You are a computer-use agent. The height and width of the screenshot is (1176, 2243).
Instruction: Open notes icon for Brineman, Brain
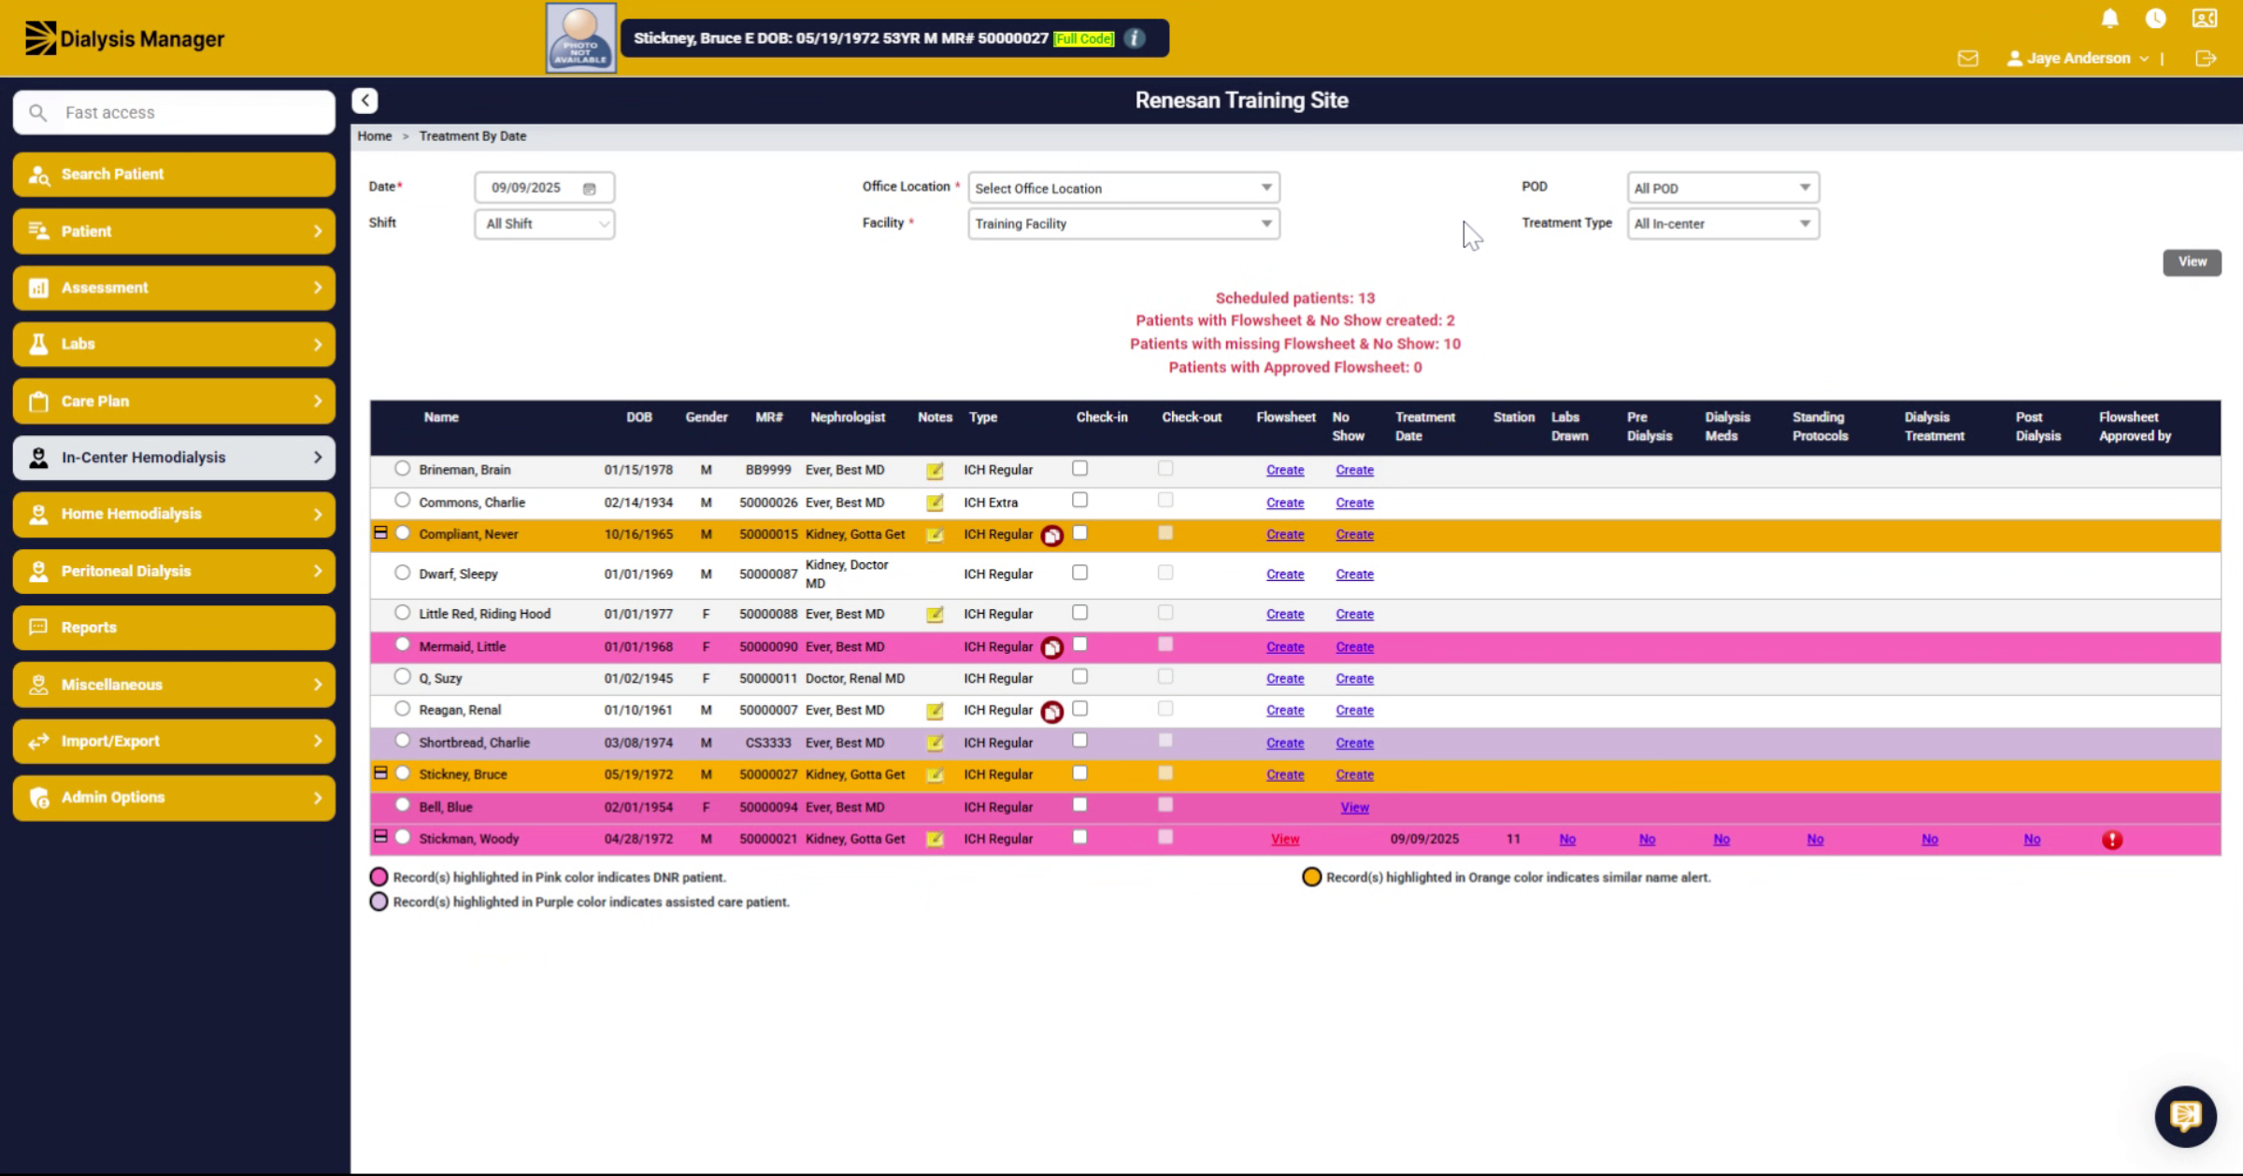[x=935, y=471]
